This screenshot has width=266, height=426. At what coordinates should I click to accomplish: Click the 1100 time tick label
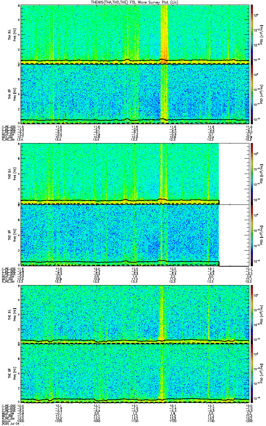coord(134,421)
